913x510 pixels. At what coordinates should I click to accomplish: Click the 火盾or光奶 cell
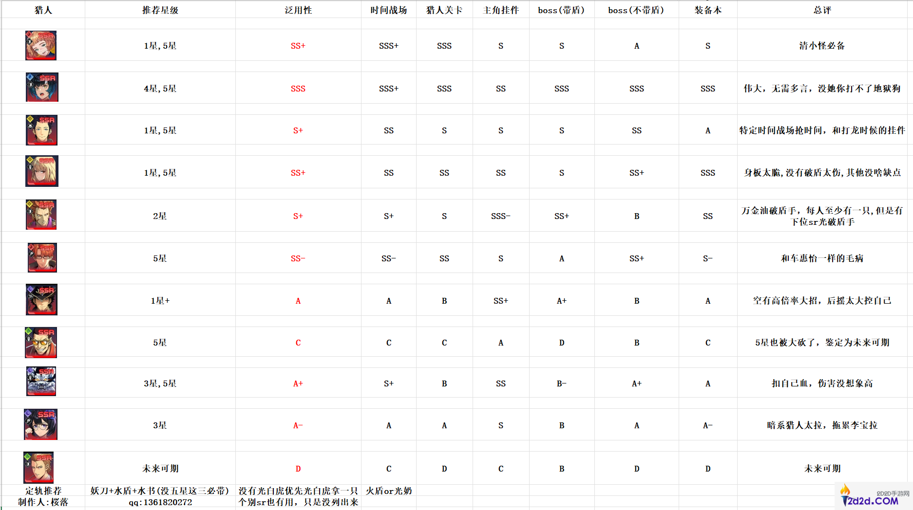(389, 491)
